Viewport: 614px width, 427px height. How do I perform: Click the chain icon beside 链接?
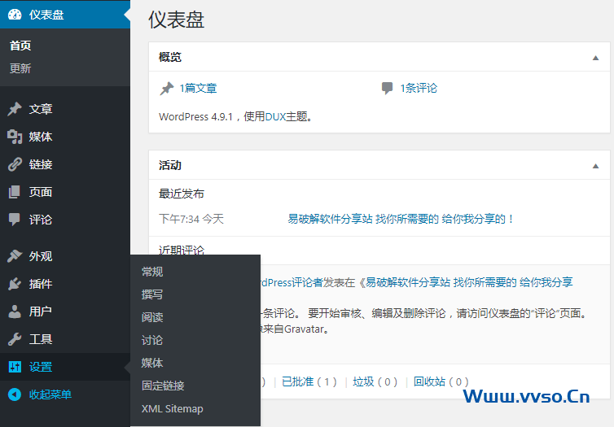(x=15, y=164)
